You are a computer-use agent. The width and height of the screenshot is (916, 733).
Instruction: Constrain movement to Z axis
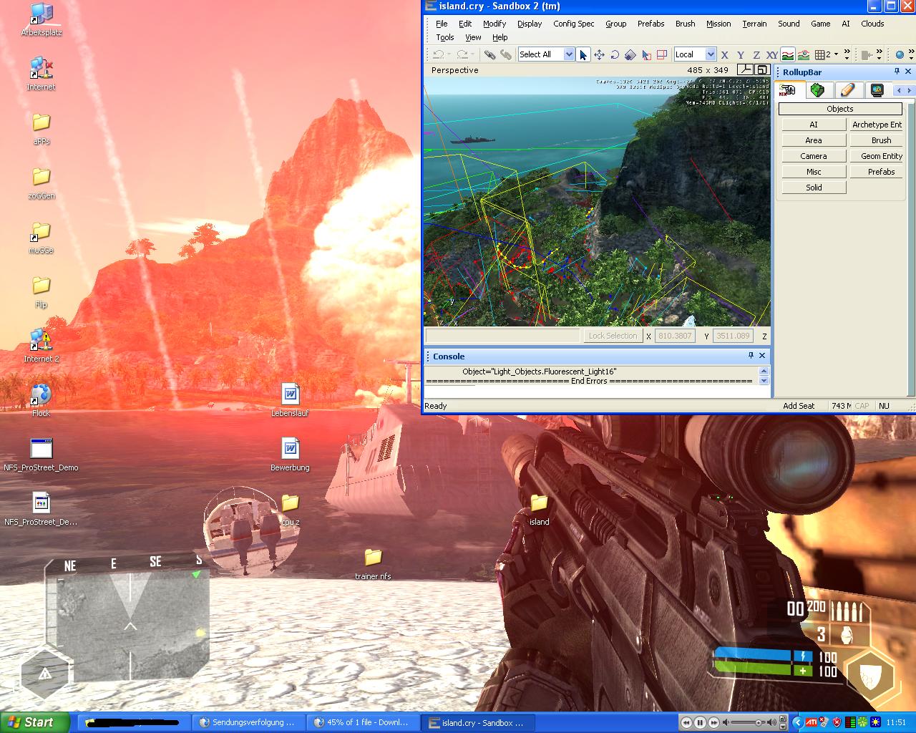click(756, 54)
